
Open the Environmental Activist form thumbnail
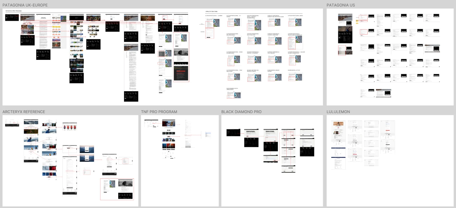[295, 77]
